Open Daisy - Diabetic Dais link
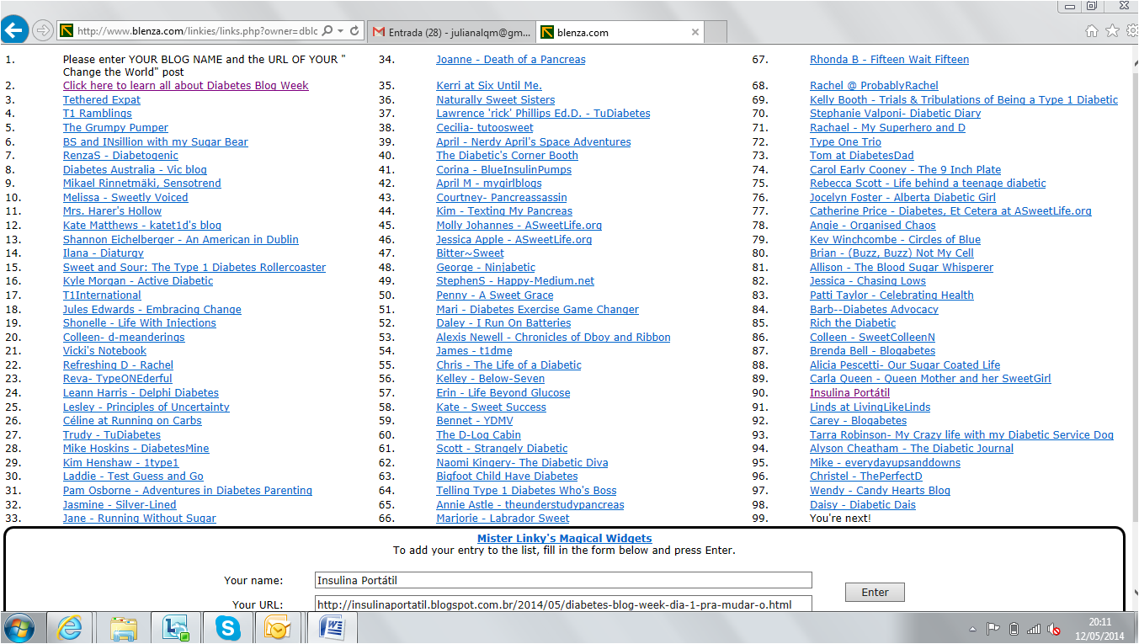The height and width of the screenshot is (644, 1139). click(863, 505)
